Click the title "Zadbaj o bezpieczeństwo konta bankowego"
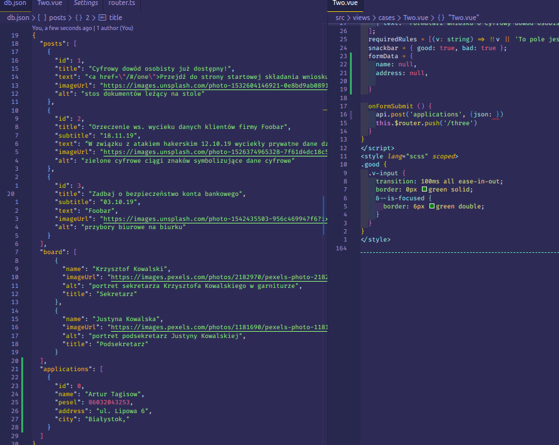 tap(165, 194)
